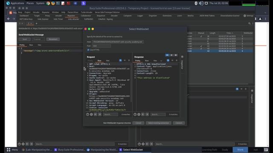Viewport: 273px width, 153px height.
Task: Select the Response Hex tab
Action: point(155,60)
